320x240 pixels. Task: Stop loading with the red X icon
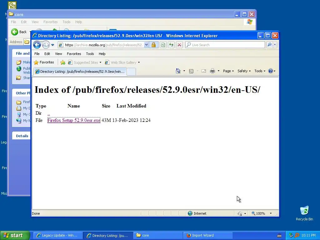click(179, 45)
